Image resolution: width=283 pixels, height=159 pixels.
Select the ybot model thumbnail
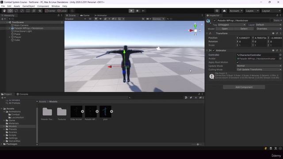coord(105,112)
